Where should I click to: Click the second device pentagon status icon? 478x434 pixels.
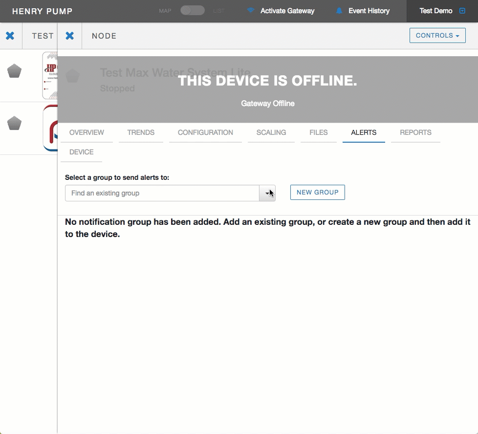(15, 123)
